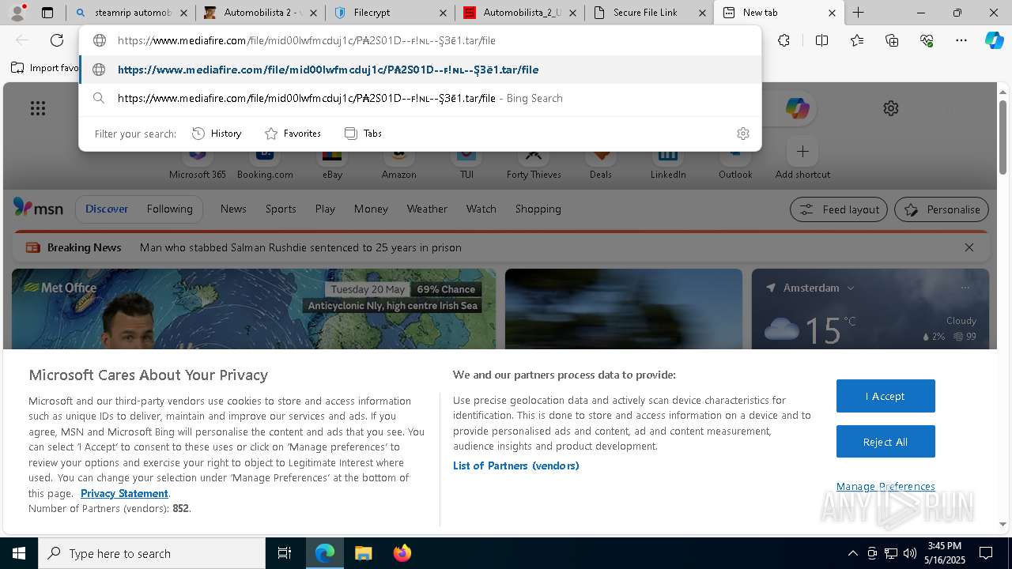1012x569 pixels.
Task: Switch to Automobilista_2_U tab
Action: (x=520, y=13)
